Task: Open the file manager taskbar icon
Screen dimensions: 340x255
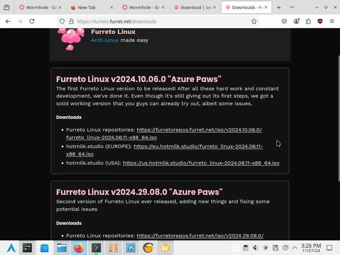Action: click(x=61, y=248)
